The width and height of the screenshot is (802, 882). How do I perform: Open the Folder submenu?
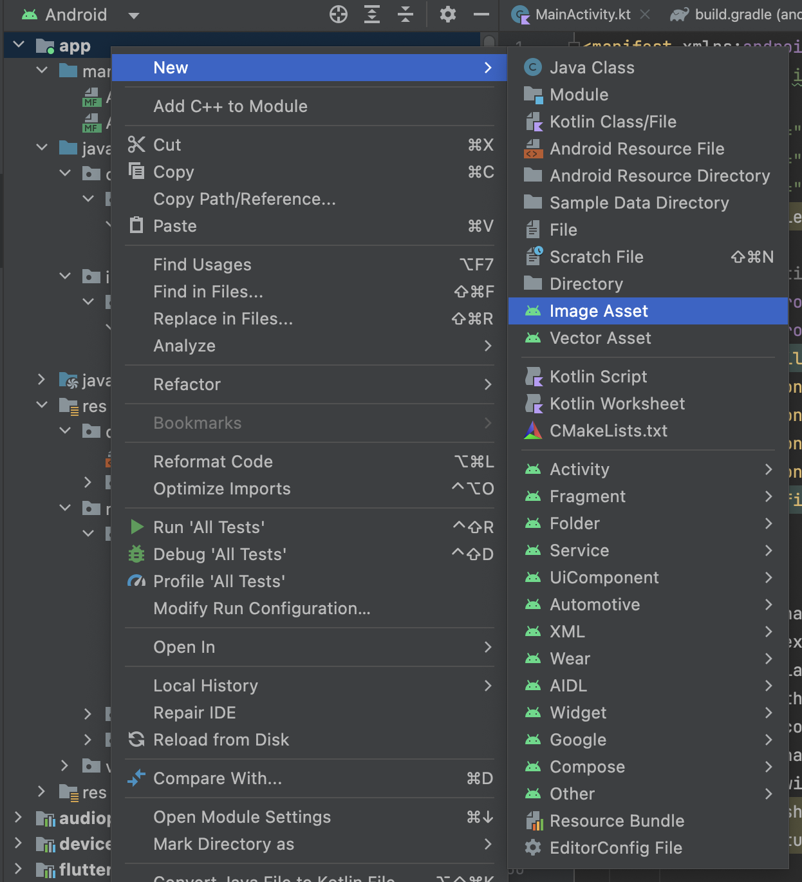click(x=648, y=523)
